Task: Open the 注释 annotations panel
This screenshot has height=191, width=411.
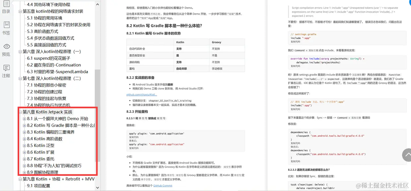Action: click(x=6, y=71)
